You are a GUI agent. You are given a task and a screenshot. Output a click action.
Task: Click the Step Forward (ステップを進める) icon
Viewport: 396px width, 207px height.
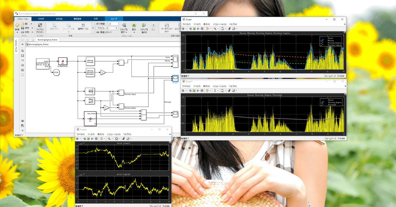(x=144, y=25)
